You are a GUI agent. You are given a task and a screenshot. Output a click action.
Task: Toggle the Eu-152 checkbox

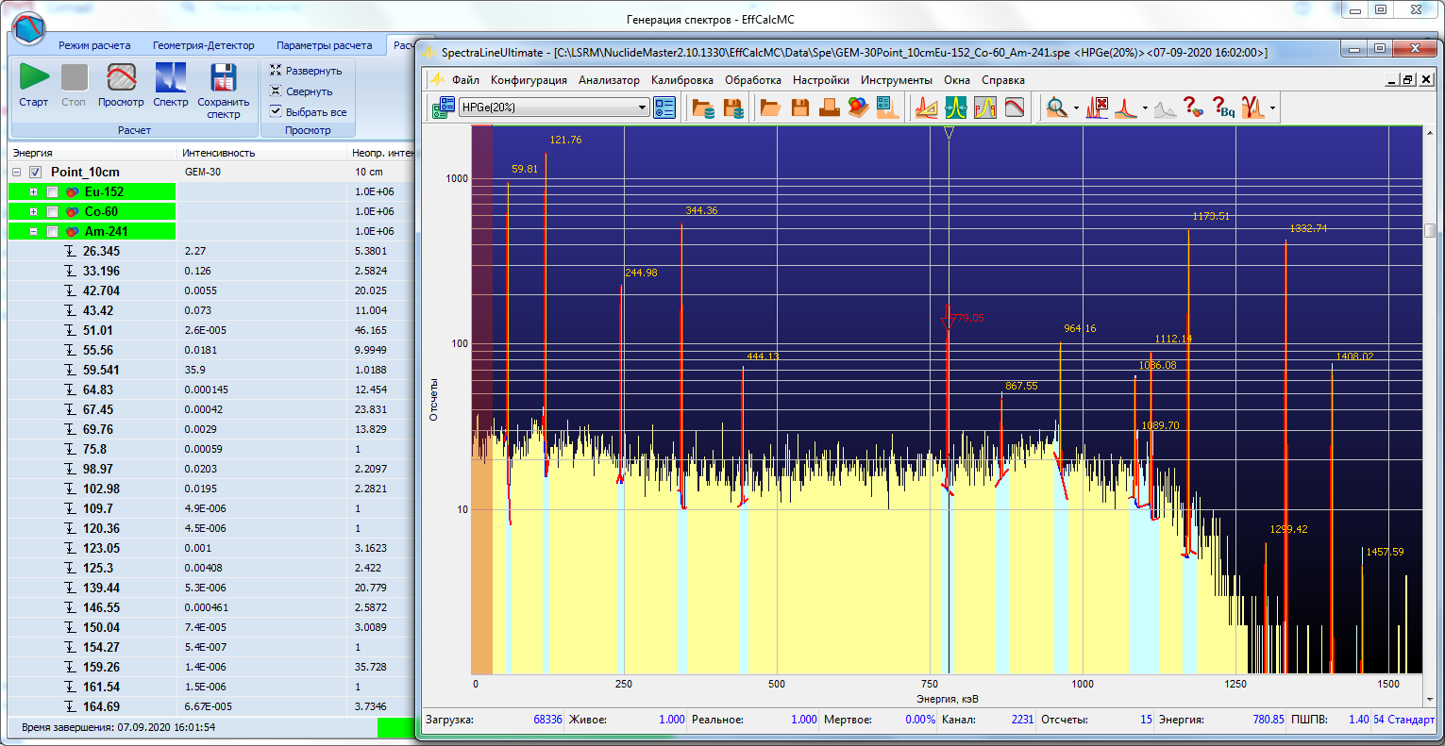click(x=53, y=192)
